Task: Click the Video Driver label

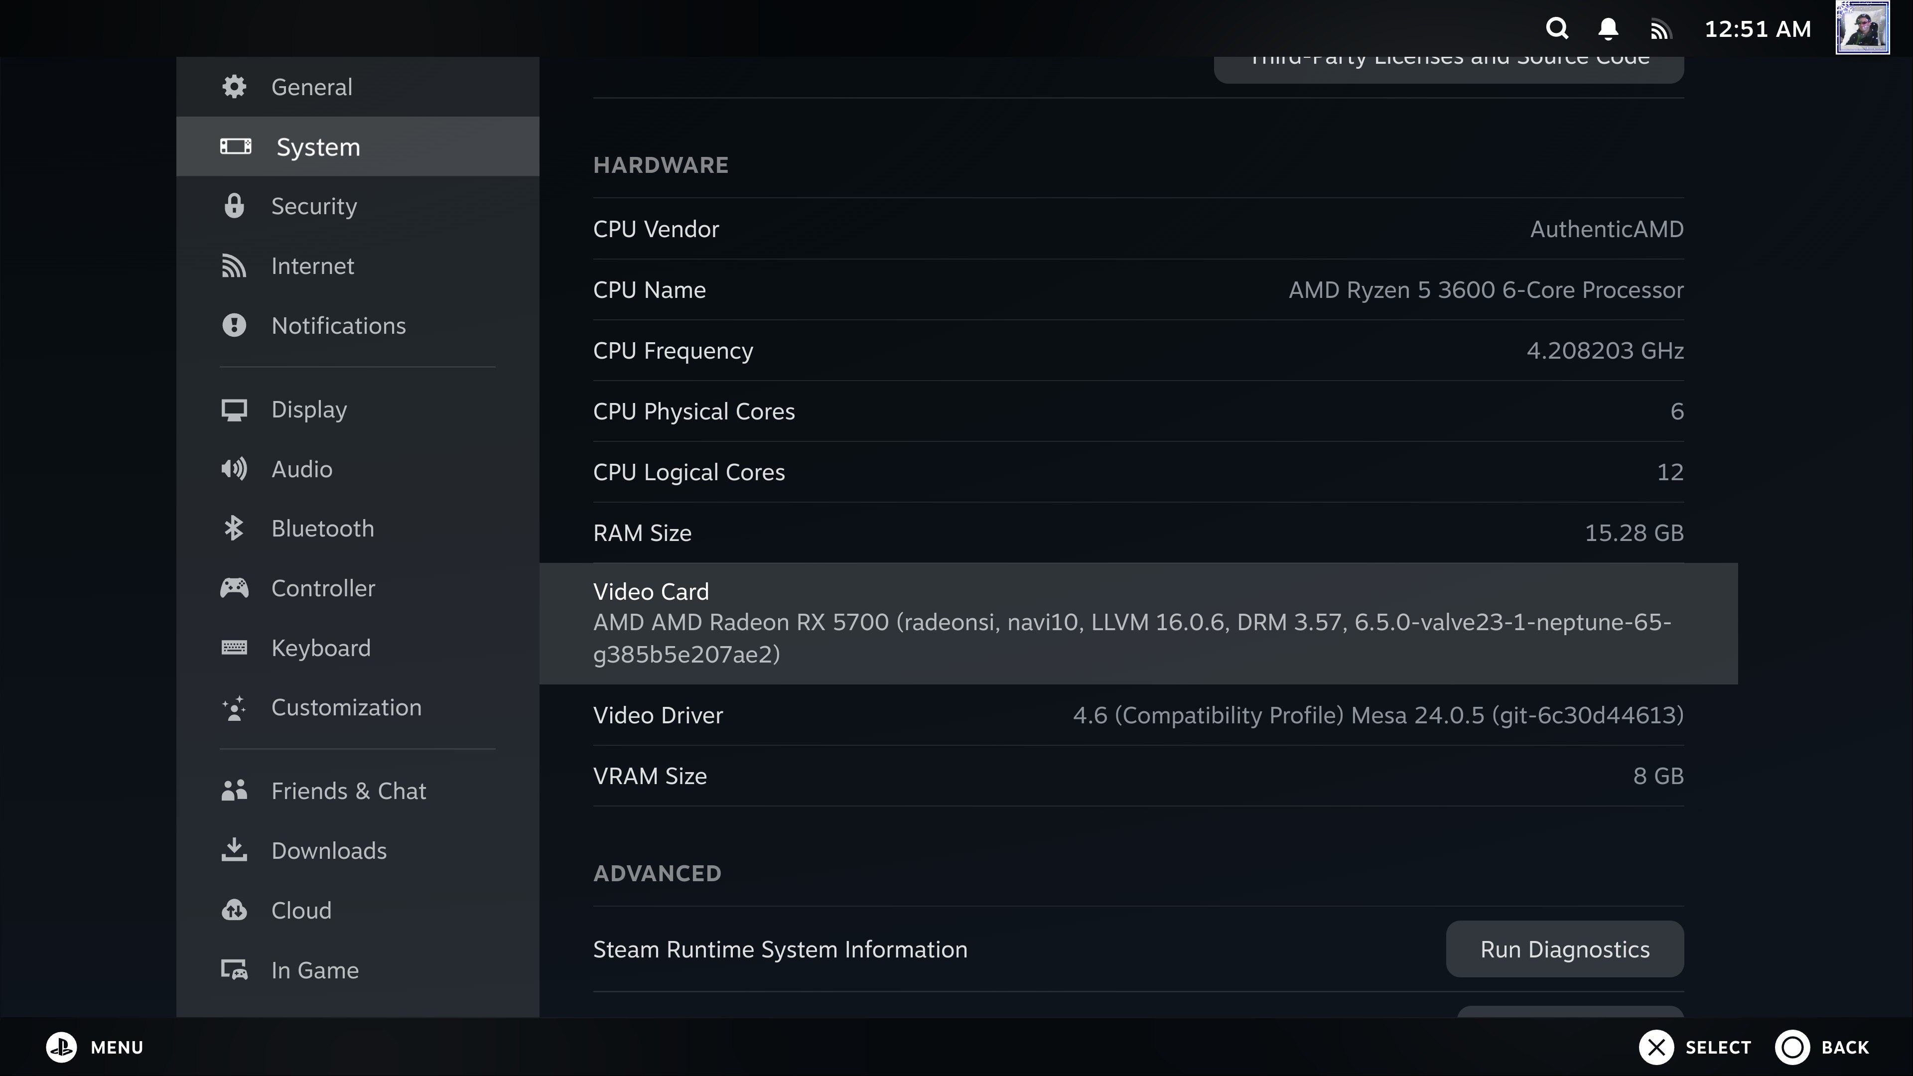Action: point(657,715)
